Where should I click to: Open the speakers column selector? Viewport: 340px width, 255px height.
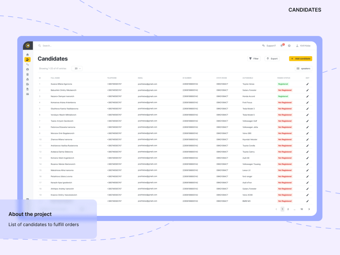point(303,69)
